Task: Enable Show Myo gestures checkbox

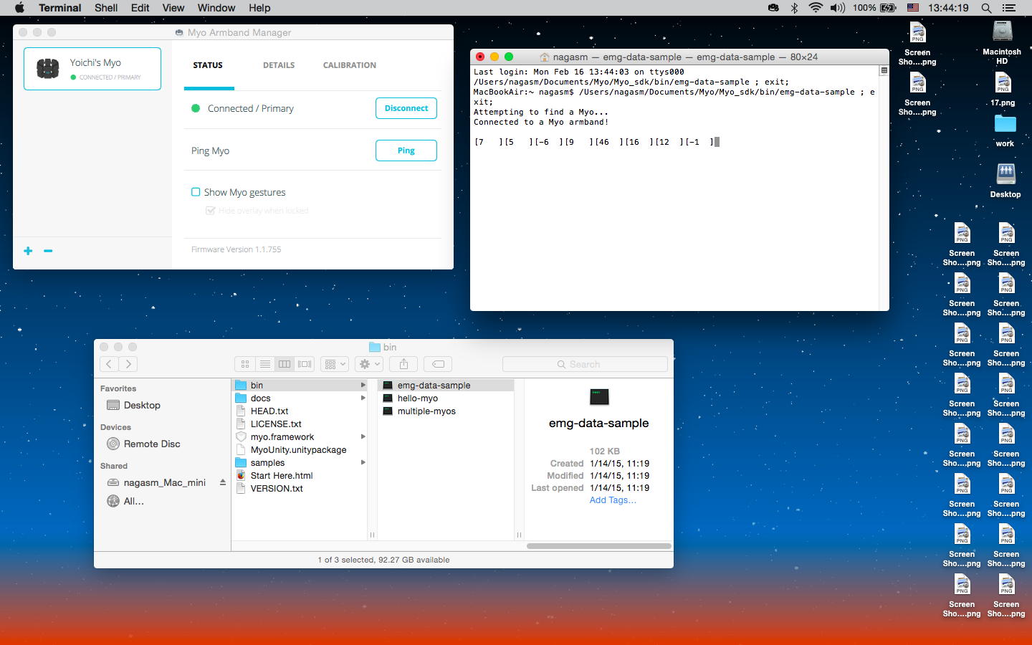Action: (x=196, y=192)
